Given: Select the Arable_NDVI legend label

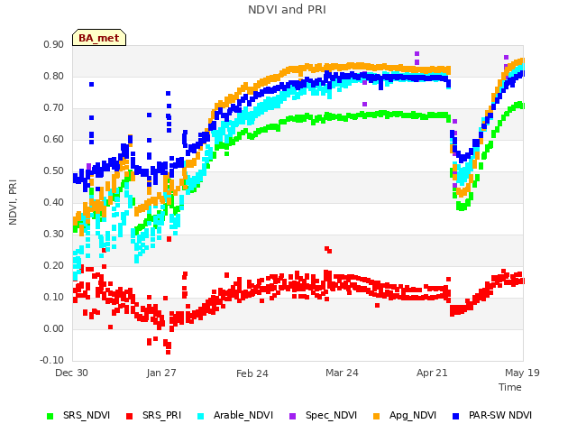Looking at the screenshot, I should tap(243, 415).
